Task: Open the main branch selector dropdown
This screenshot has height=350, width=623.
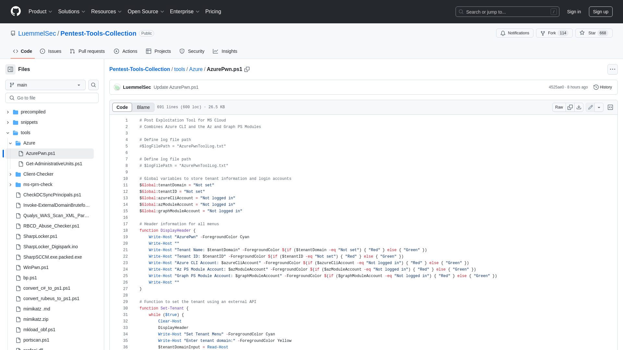Action: click(x=45, y=85)
